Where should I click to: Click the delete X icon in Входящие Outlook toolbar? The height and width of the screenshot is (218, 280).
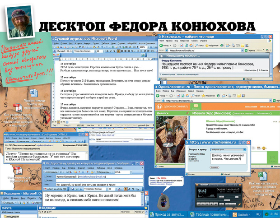tap(28, 203)
